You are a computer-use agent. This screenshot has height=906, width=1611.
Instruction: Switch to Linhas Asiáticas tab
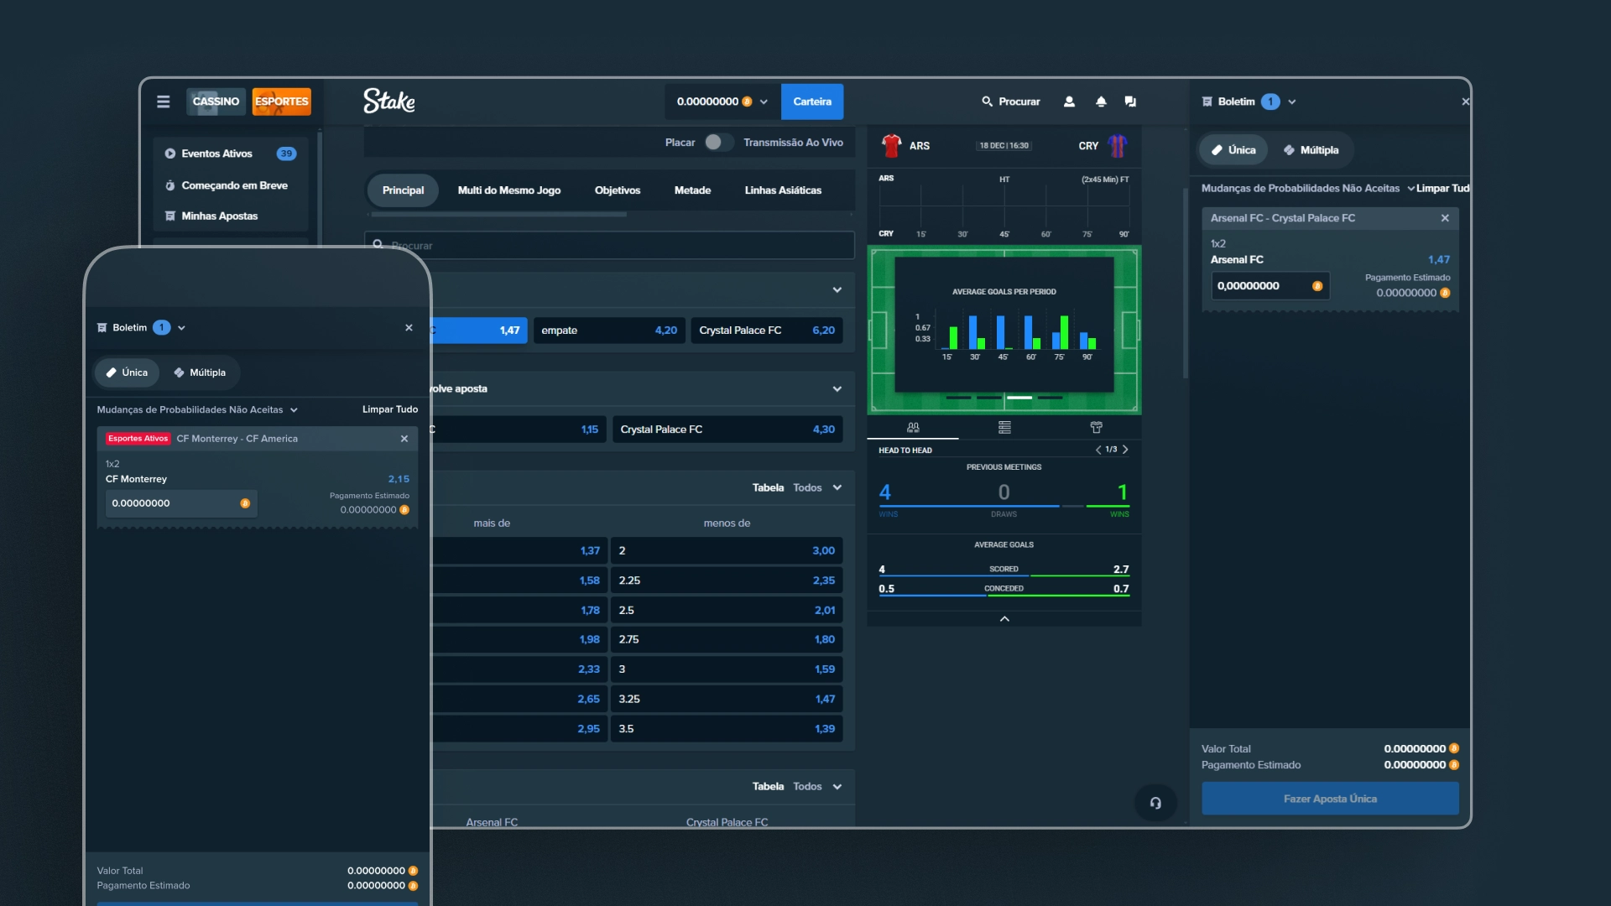783,190
